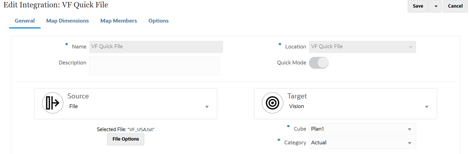Click the Edit Integration page title

pos(56,5)
